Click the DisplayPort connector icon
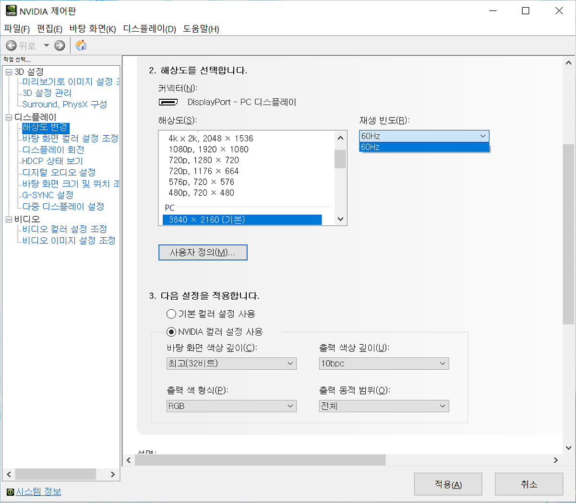This screenshot has height=503, width=576. [168, 102]
